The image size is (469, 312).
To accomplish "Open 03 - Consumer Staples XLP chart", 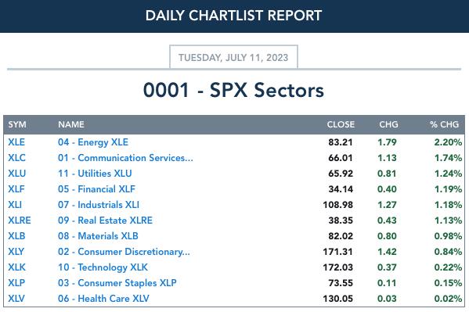I will pos(117,283).
